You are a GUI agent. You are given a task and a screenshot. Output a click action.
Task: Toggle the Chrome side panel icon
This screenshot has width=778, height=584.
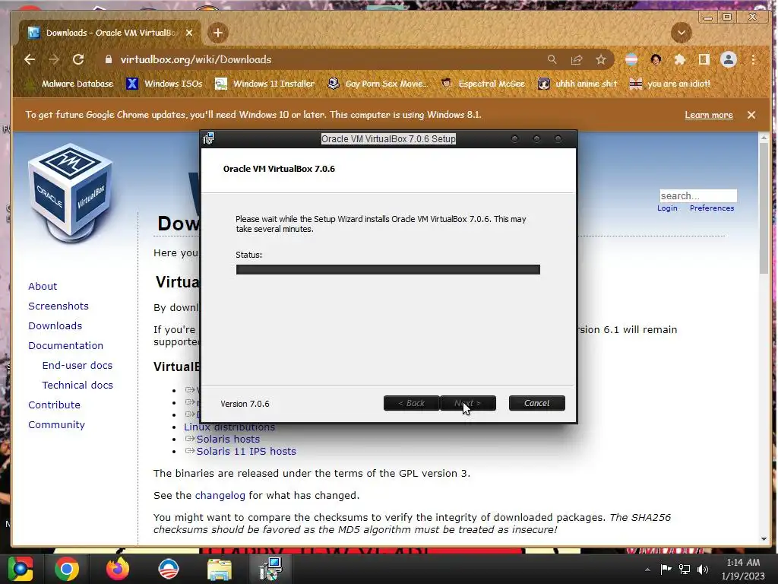point(704,59)
